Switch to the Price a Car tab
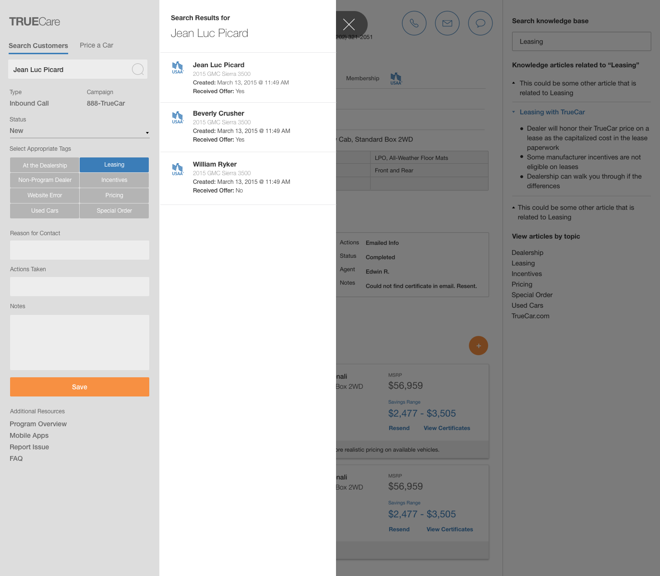The height and width of the screenshot is (576, 660). point(96,45)
